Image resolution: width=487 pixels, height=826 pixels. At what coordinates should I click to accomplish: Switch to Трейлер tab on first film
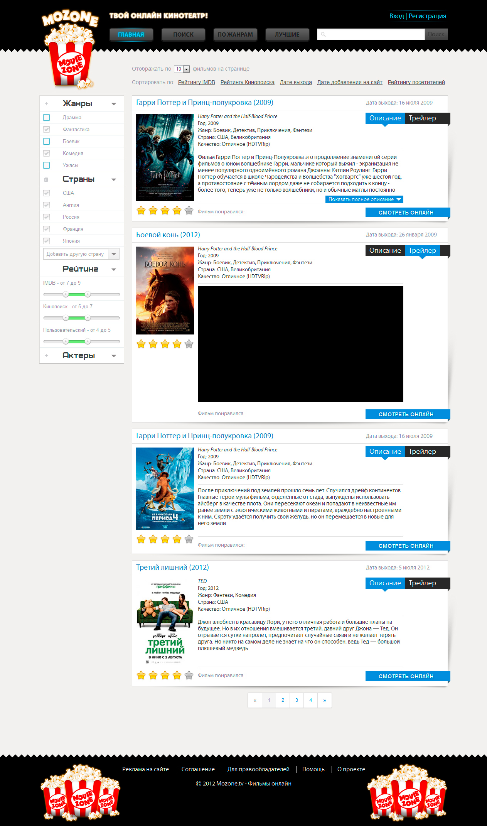click(423, 118)
